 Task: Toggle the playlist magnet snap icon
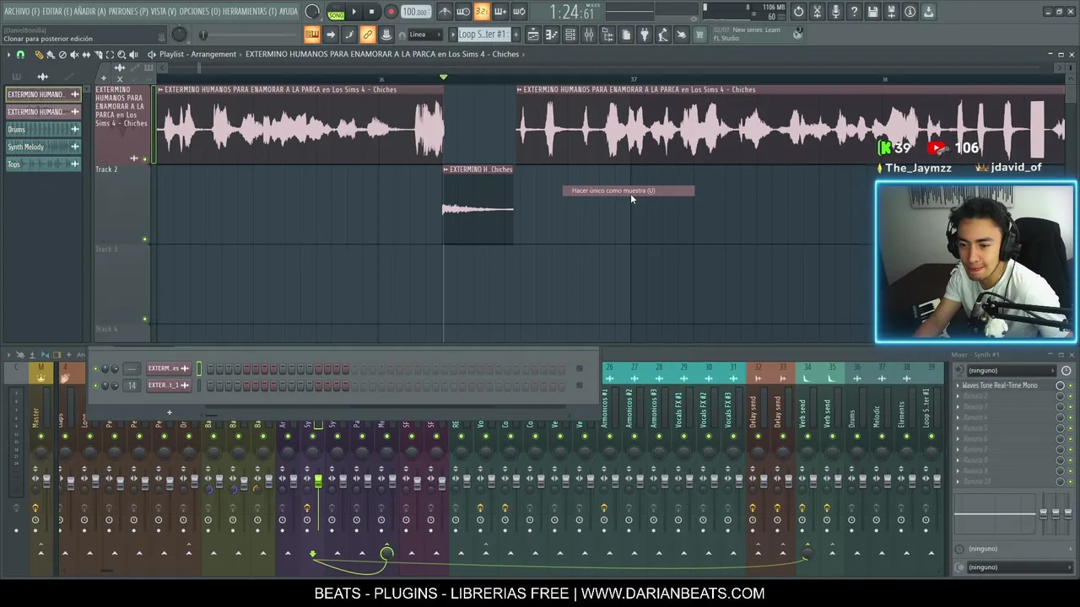tap(20, 54)
